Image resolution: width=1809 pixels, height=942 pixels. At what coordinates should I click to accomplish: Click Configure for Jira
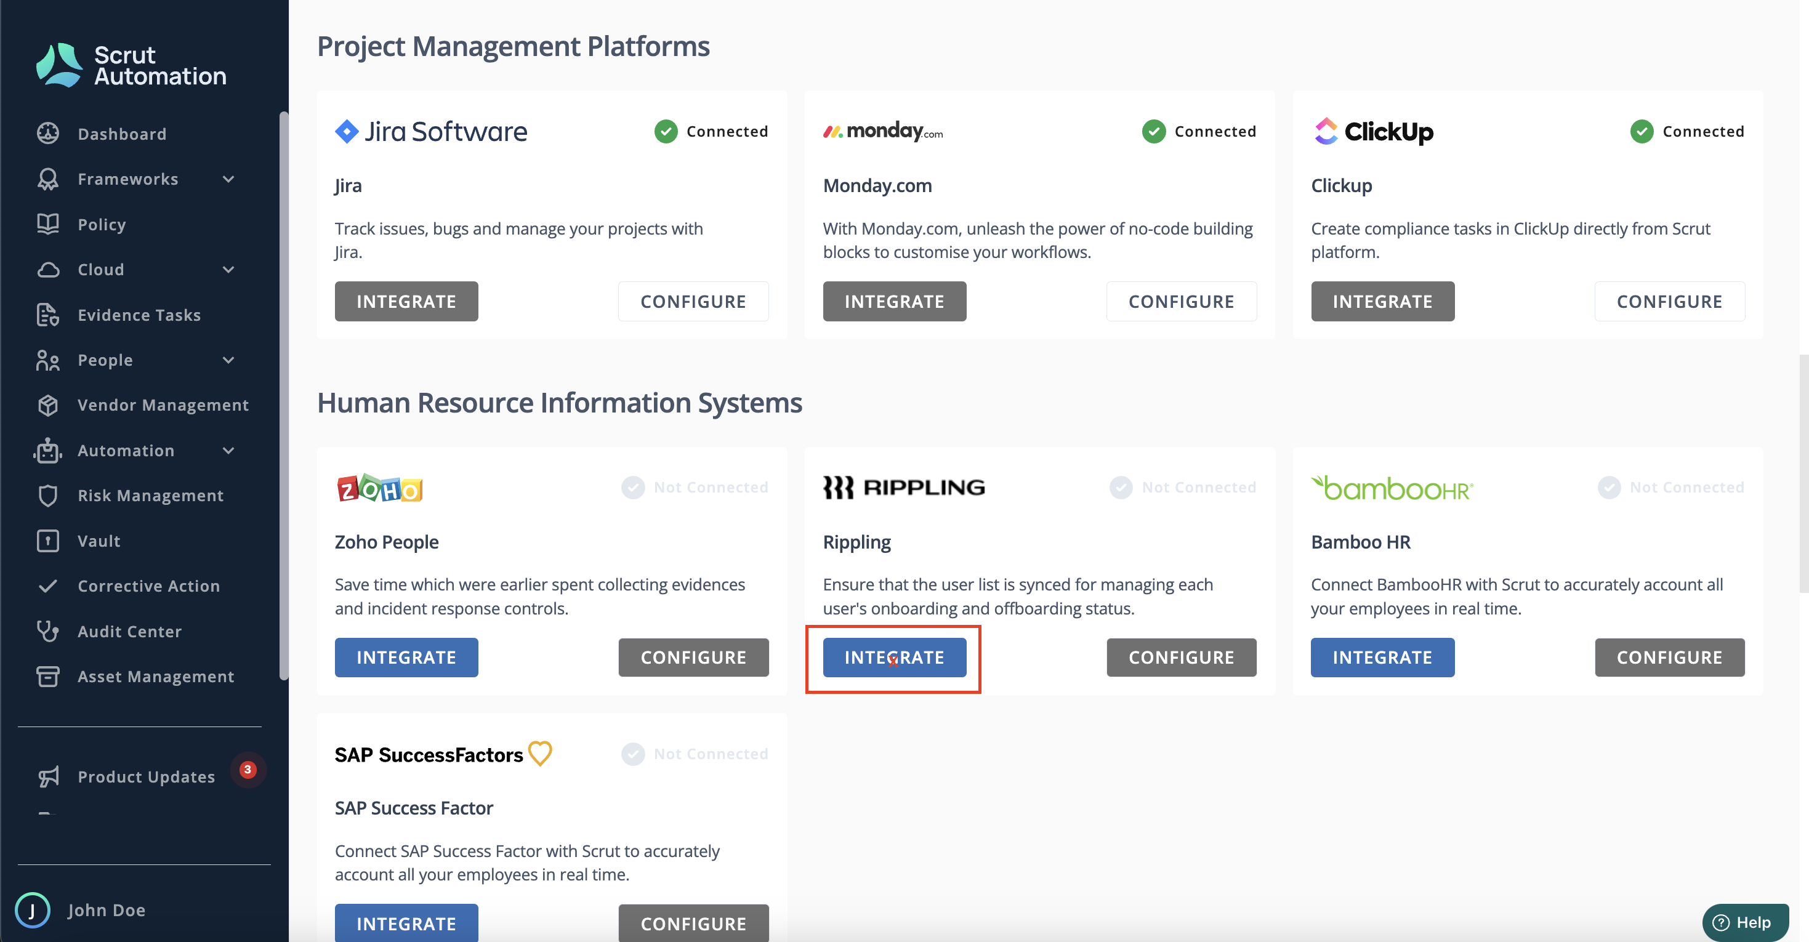coord(693,301)
